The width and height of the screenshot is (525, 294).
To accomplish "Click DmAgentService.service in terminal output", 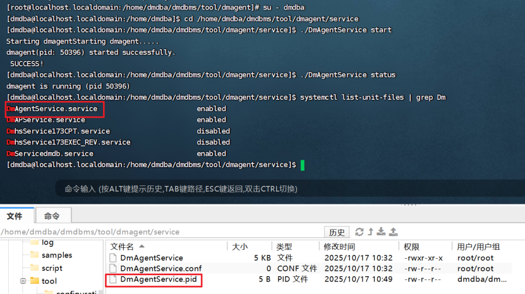I will point(52,109).
